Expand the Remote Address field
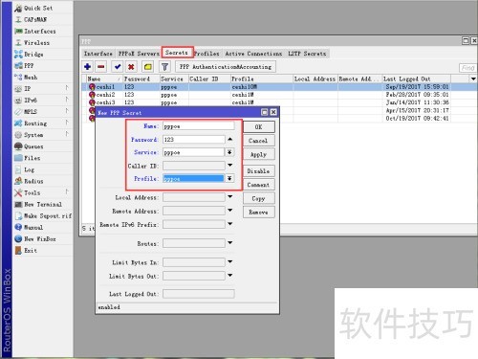 click(230, 211)
